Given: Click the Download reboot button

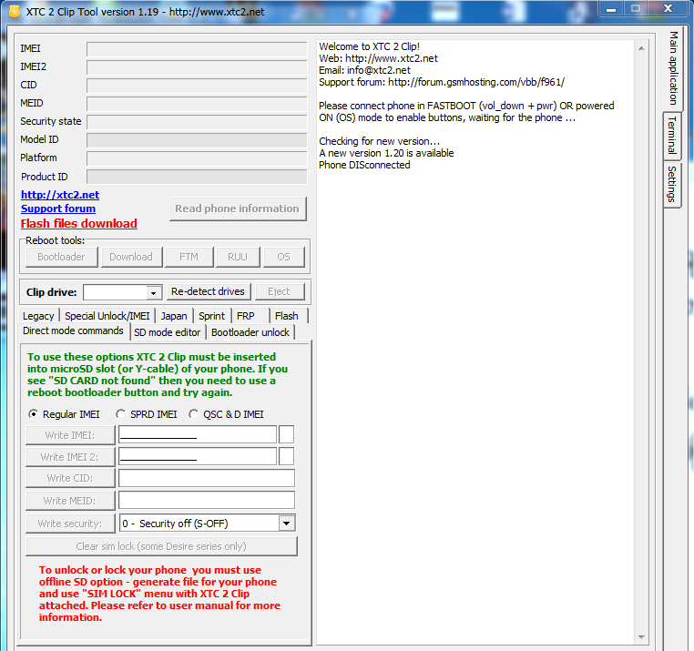Looking at the screenshot, I should [131, 257].
